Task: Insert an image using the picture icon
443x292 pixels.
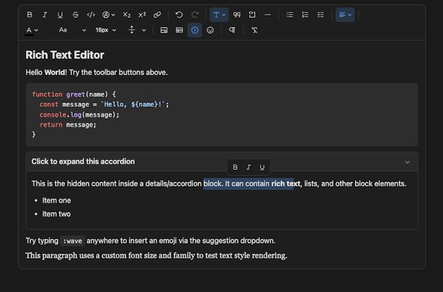Action: [164, 30]
